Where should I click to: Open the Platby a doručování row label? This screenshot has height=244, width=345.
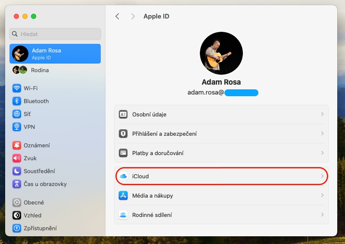tap(158, 153)
